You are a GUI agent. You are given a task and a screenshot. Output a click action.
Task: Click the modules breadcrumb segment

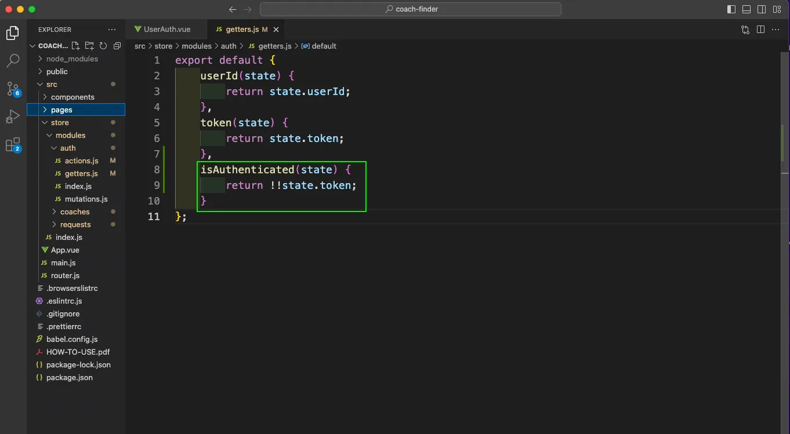point(197,46)
